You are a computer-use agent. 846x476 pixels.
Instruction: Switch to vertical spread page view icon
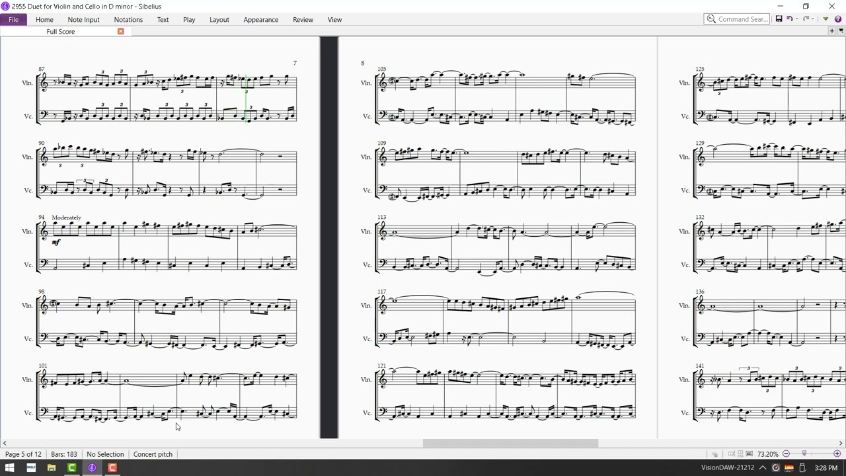pyautogui.click(x=740, y=454)
